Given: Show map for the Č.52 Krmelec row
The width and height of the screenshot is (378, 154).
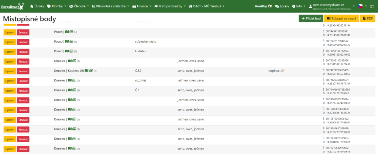Looking at the screenshot, I should click(86, 71).
